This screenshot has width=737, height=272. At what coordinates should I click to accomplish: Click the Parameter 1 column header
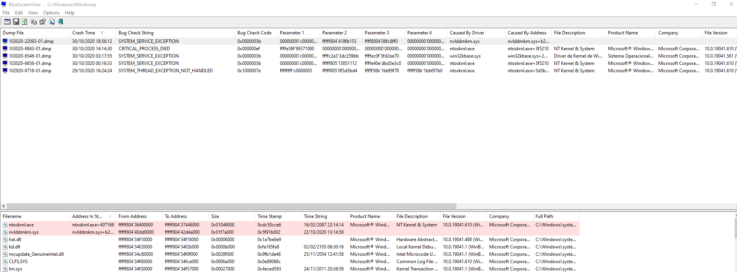pyautogui.click(x=298, y=33)
